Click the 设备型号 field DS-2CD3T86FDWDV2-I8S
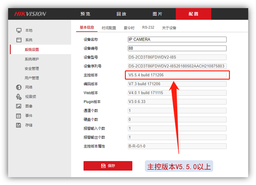Screen dimensions: 256x185 [x=177, y=57]
